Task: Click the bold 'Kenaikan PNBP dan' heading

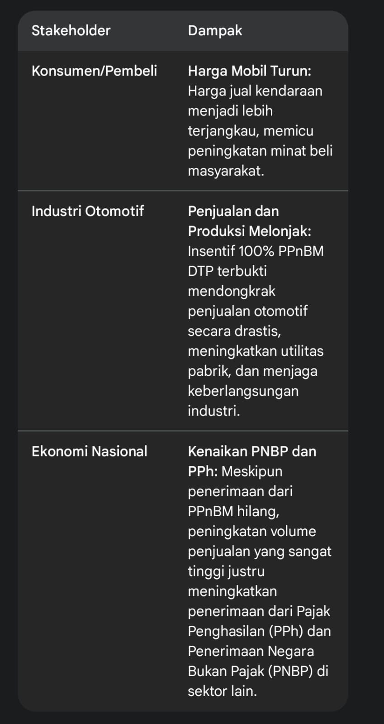Action: (x=252, y=451)
